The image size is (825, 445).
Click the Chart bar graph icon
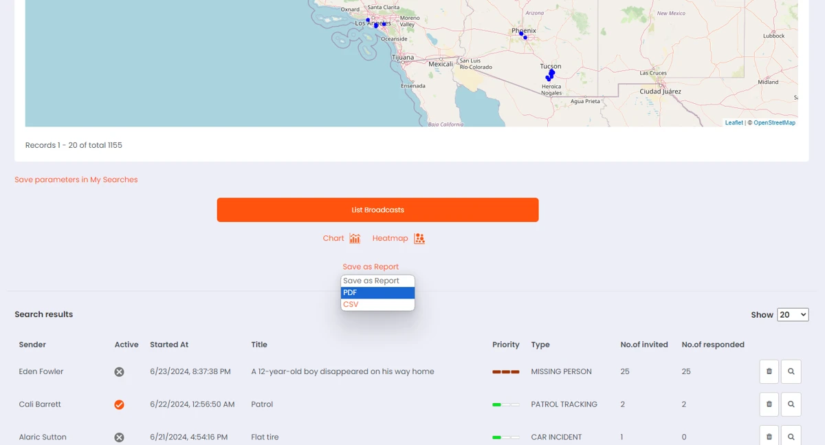click(355, 239)
